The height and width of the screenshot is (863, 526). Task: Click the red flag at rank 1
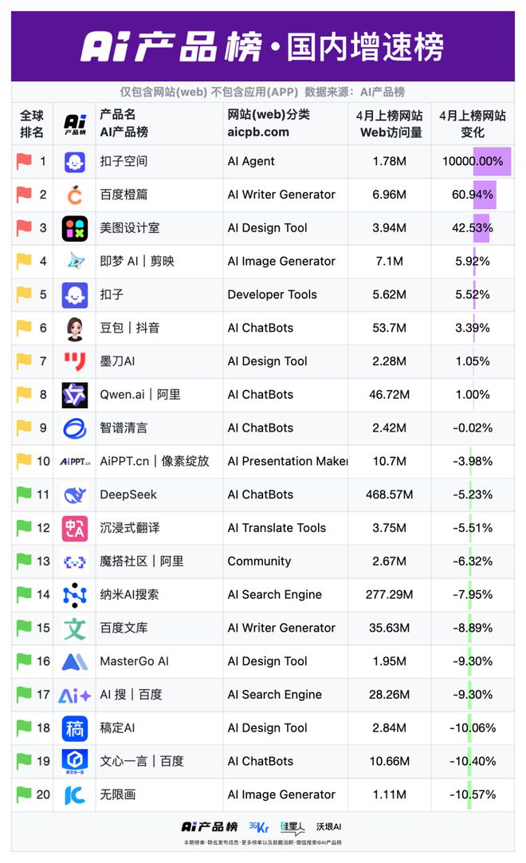24,162
